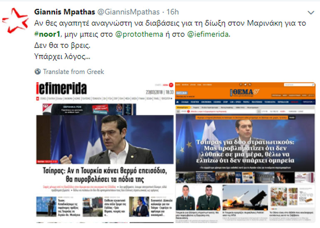The image size is (320, 228).
Task: Click the globe icon beside Translate
Action: [37, 72]
